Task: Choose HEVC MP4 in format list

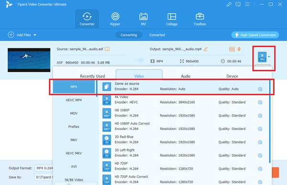Action: click(74, 100)
